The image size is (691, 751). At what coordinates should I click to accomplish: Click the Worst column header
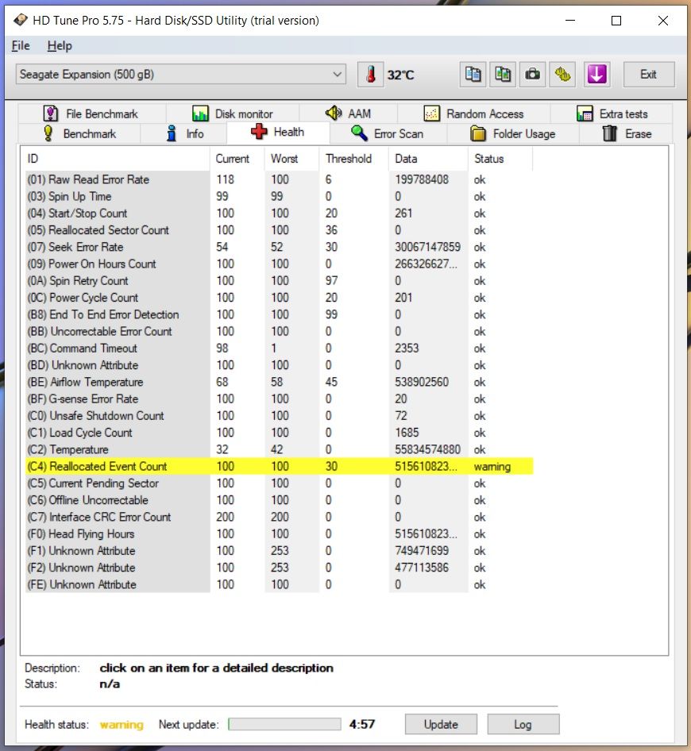pos(291,159)
